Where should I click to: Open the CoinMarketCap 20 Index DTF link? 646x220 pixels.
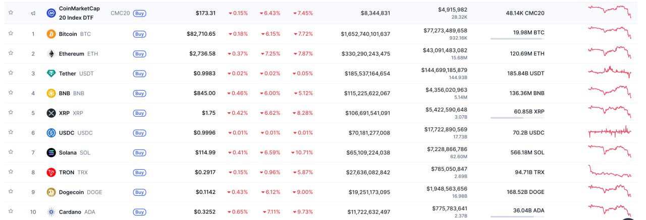(79, 13)
